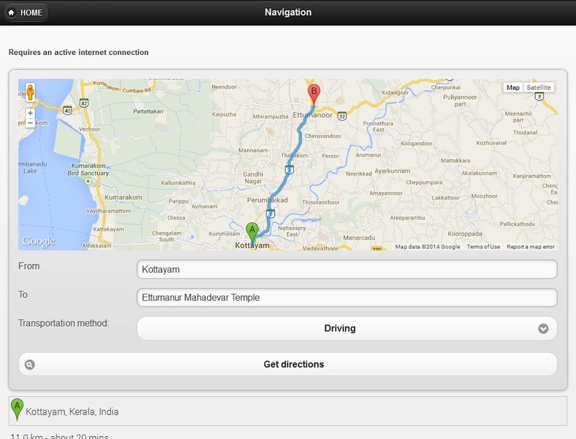Click the Ettumanoor map label
This screenshot has width=576, height=439.
coord(312,115)
